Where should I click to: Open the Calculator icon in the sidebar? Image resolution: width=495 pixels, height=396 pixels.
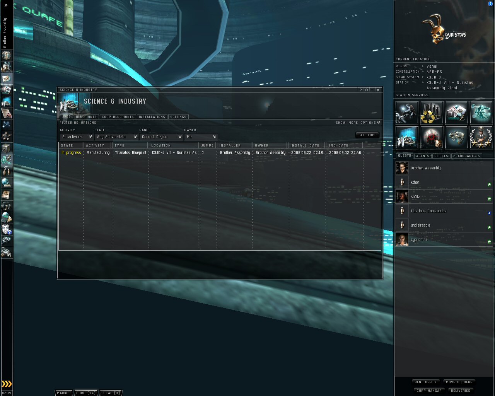(x=7, y=218)
